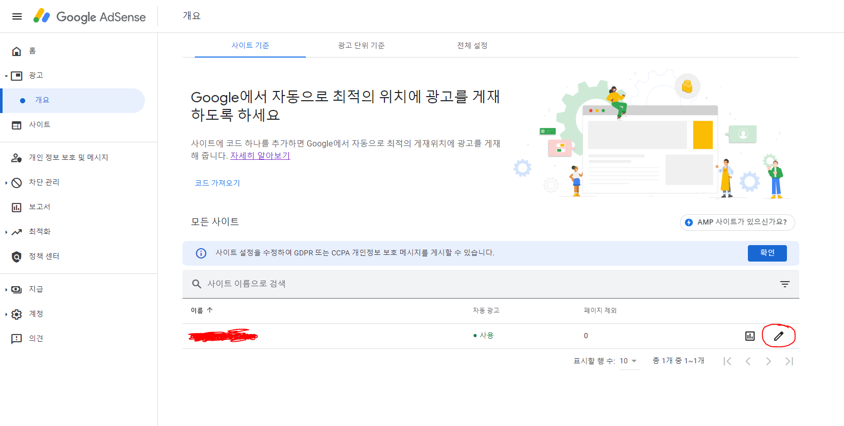This screenshot has height=426, width=844.
Task: Click the 보고서 reports icon in sidebar
Action: point(16,207)
